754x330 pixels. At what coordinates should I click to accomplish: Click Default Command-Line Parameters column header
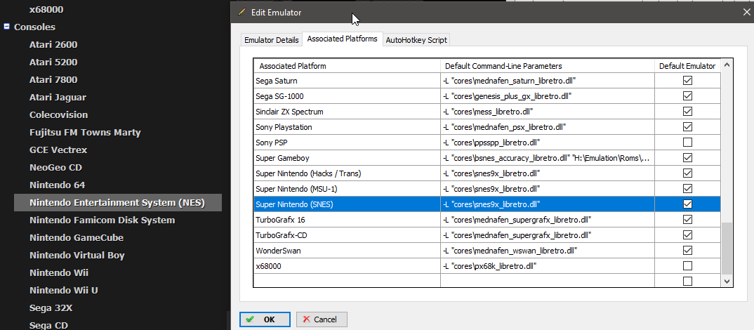point(547,66)
